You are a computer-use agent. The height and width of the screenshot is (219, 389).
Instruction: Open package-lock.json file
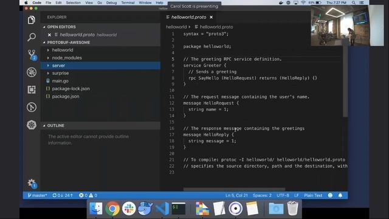(x=100, y=89)
